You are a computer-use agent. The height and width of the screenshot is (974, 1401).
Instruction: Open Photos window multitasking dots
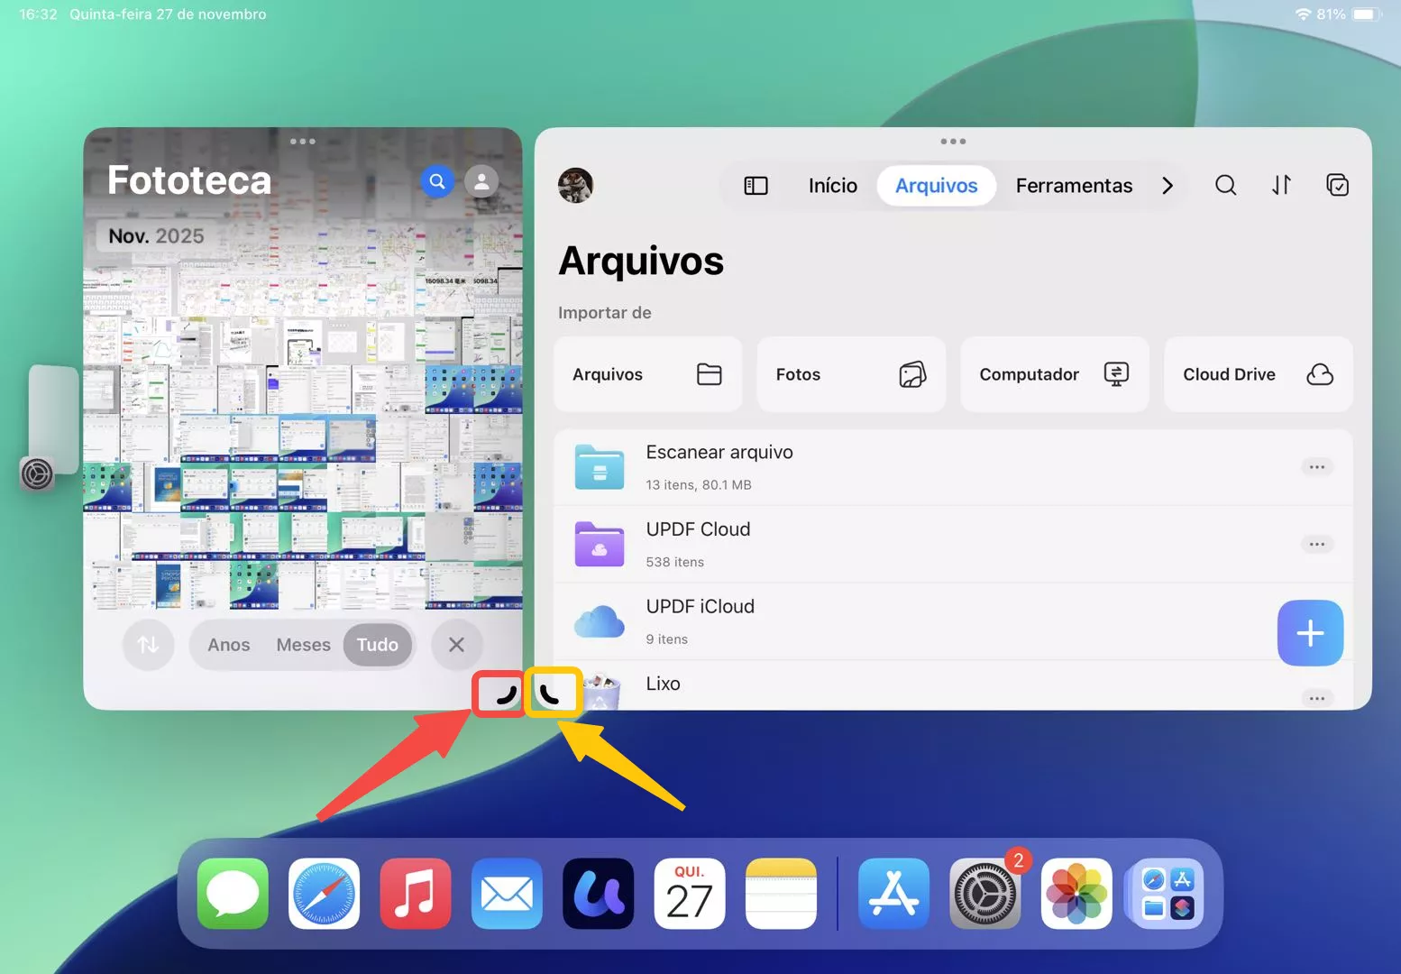[x=303, y=142]
